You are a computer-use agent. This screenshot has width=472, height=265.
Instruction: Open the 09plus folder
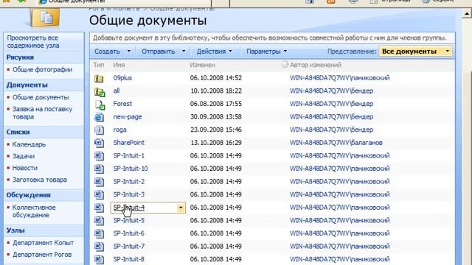point(122,78)
